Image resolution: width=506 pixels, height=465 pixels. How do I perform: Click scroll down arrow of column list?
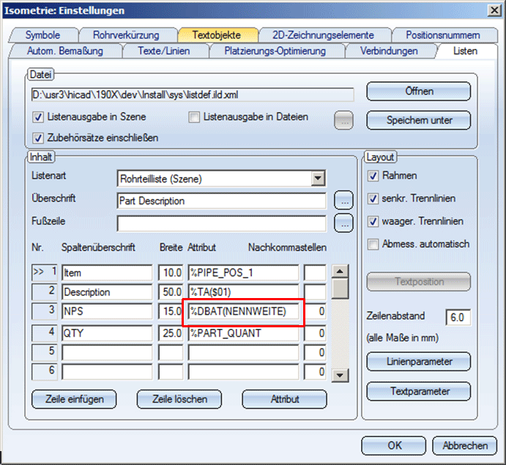tap(340, 375)
